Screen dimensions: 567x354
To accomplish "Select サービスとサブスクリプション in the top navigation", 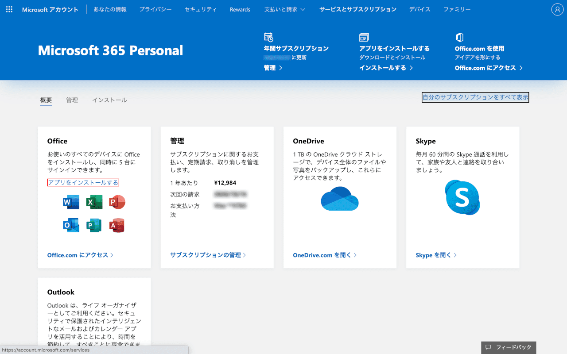I will [358, 9].
